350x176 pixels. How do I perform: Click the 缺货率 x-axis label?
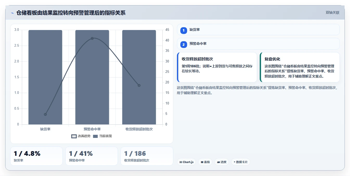click(45, 129)
